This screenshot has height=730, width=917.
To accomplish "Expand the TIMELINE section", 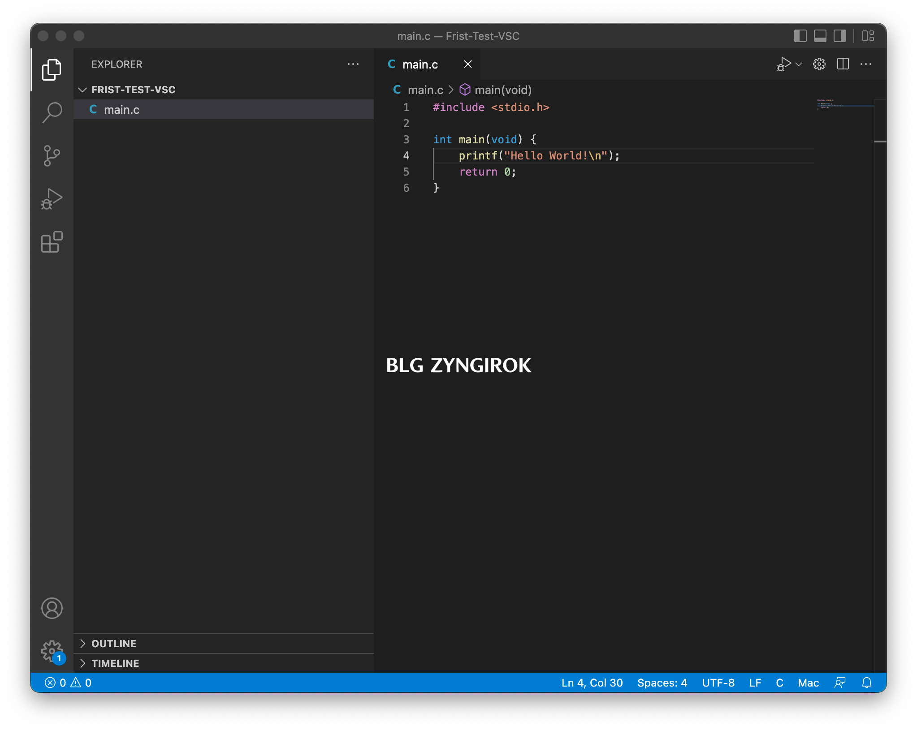I will pyautogui.click(x=115, y=663).
